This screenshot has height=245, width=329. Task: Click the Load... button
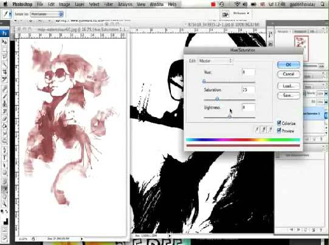pyautogui.click(x=288, y=86)
